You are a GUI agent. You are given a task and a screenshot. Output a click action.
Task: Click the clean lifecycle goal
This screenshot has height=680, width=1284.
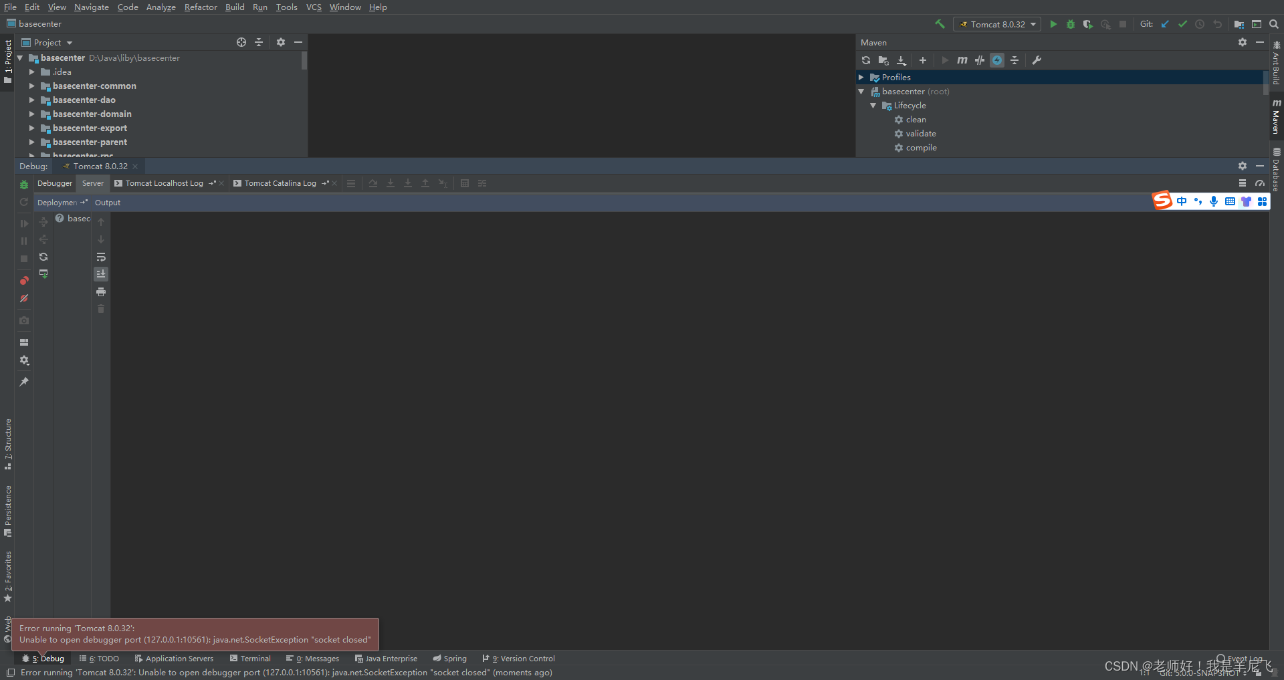pos(916,120)
